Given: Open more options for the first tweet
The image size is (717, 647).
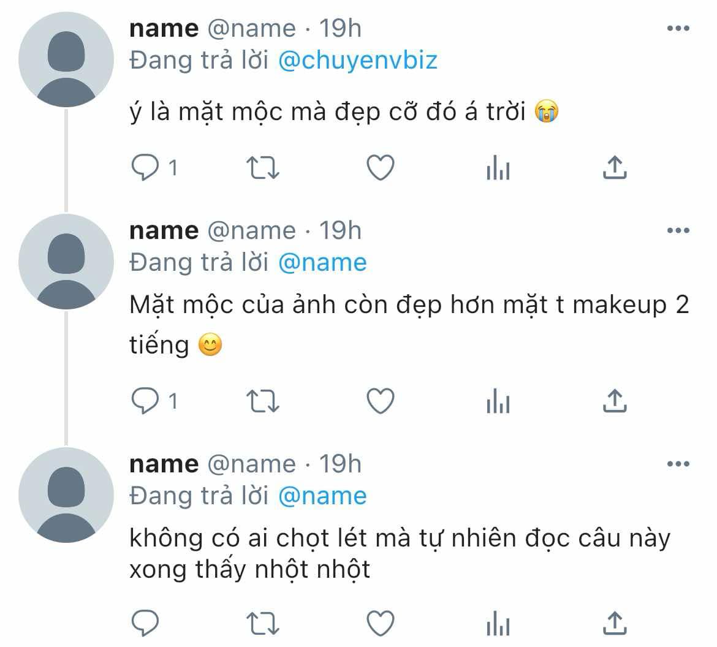Looking at the screenshot, I should tap(678, 28).
